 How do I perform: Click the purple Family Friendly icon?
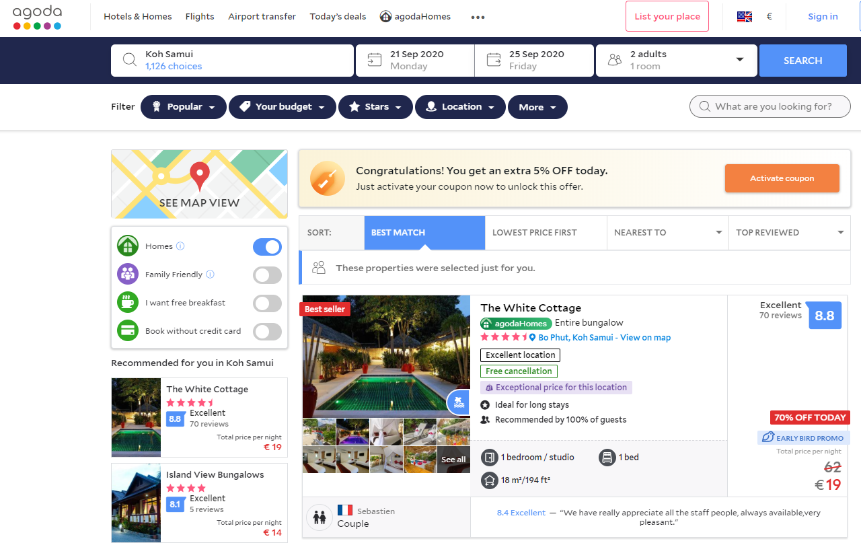click(128, 275)
